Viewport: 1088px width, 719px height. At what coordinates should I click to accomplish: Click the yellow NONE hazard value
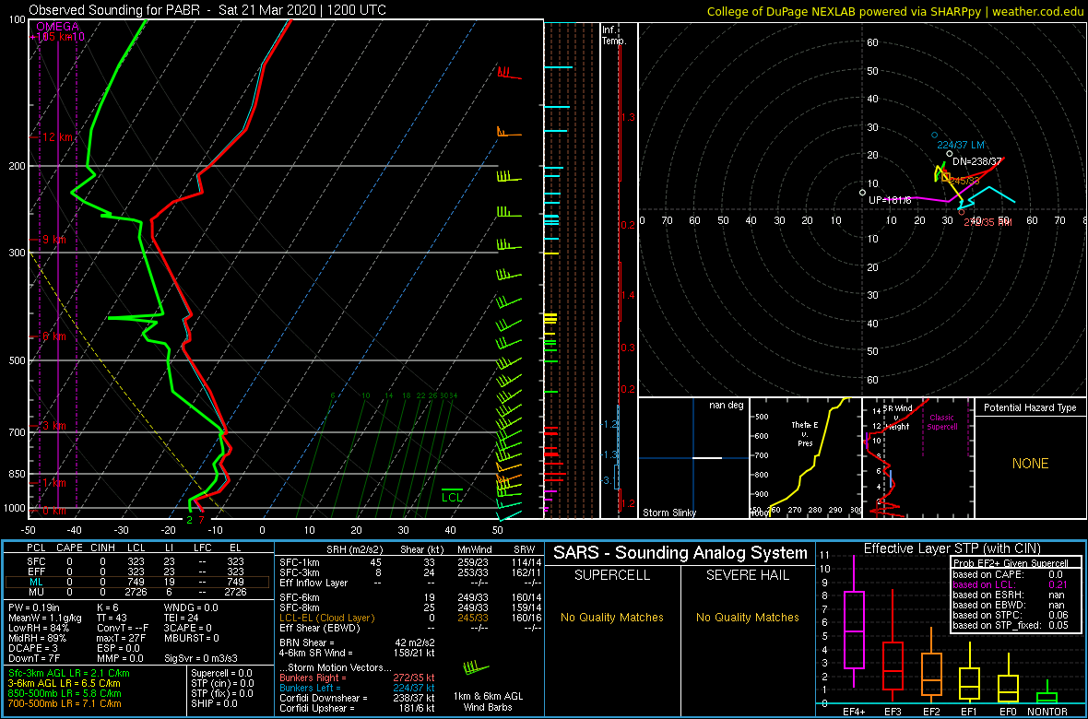pyautogui.click(x=1030, y=464)
